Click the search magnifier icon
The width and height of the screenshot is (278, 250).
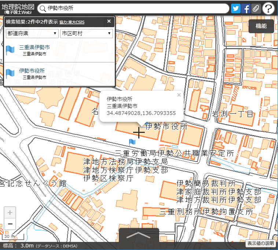tap(43, 8)
